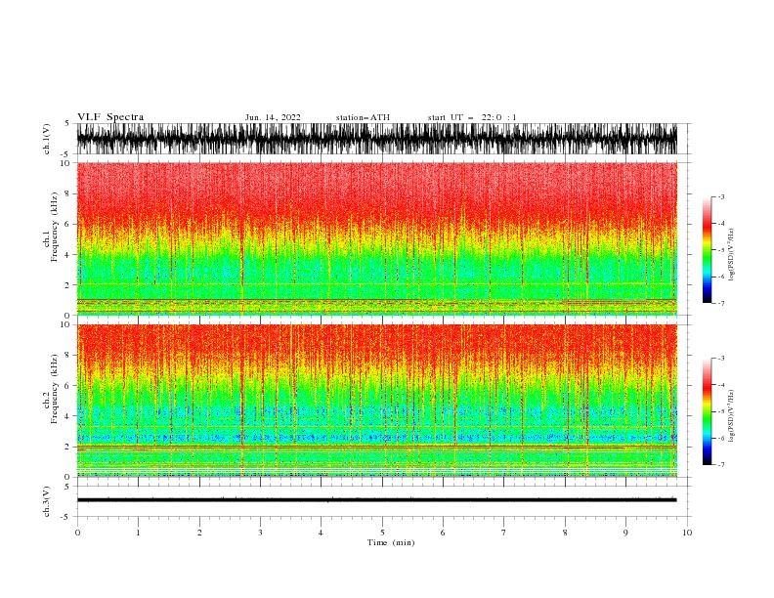The width and height of the screenshot is (774, 598).
Task: Click the time axis tick "10"
Action: 687,533
